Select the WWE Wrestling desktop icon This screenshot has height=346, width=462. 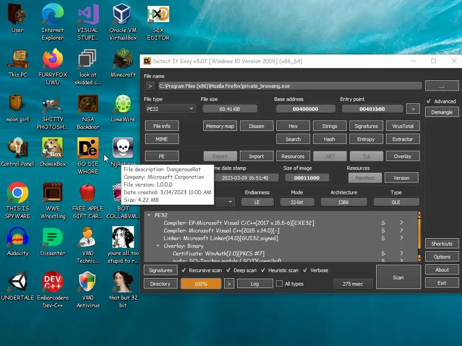pyautogui.click(x=53, y=200)
